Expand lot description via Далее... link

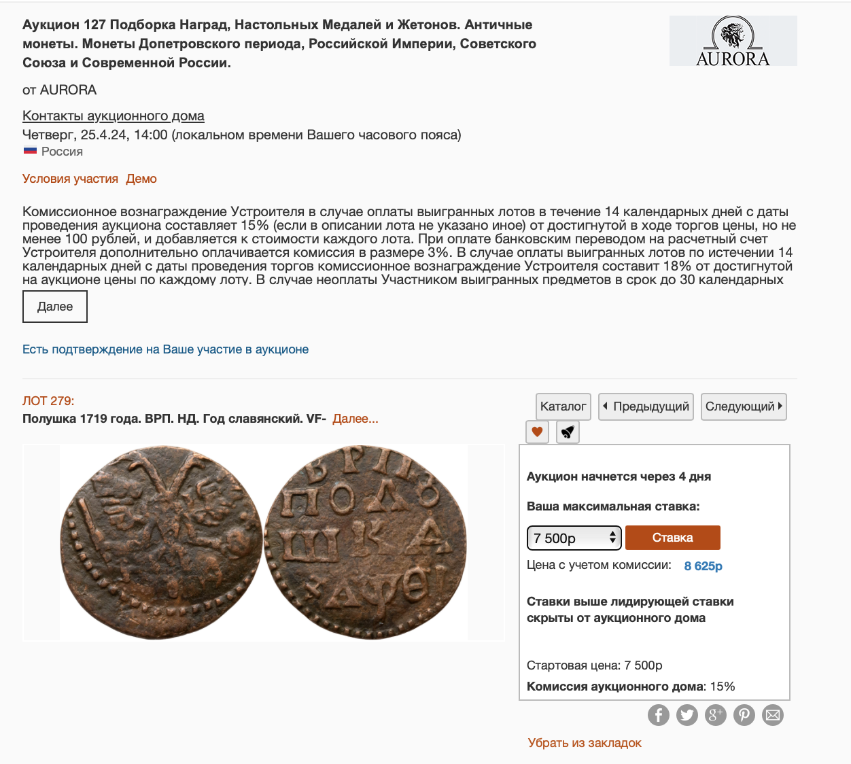pyautogui.click(x=355, y=419)
